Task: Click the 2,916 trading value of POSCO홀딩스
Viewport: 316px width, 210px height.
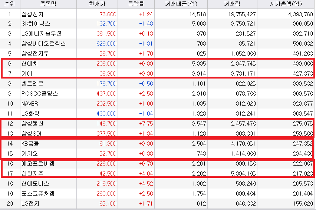Action: [x=199, y=94]
